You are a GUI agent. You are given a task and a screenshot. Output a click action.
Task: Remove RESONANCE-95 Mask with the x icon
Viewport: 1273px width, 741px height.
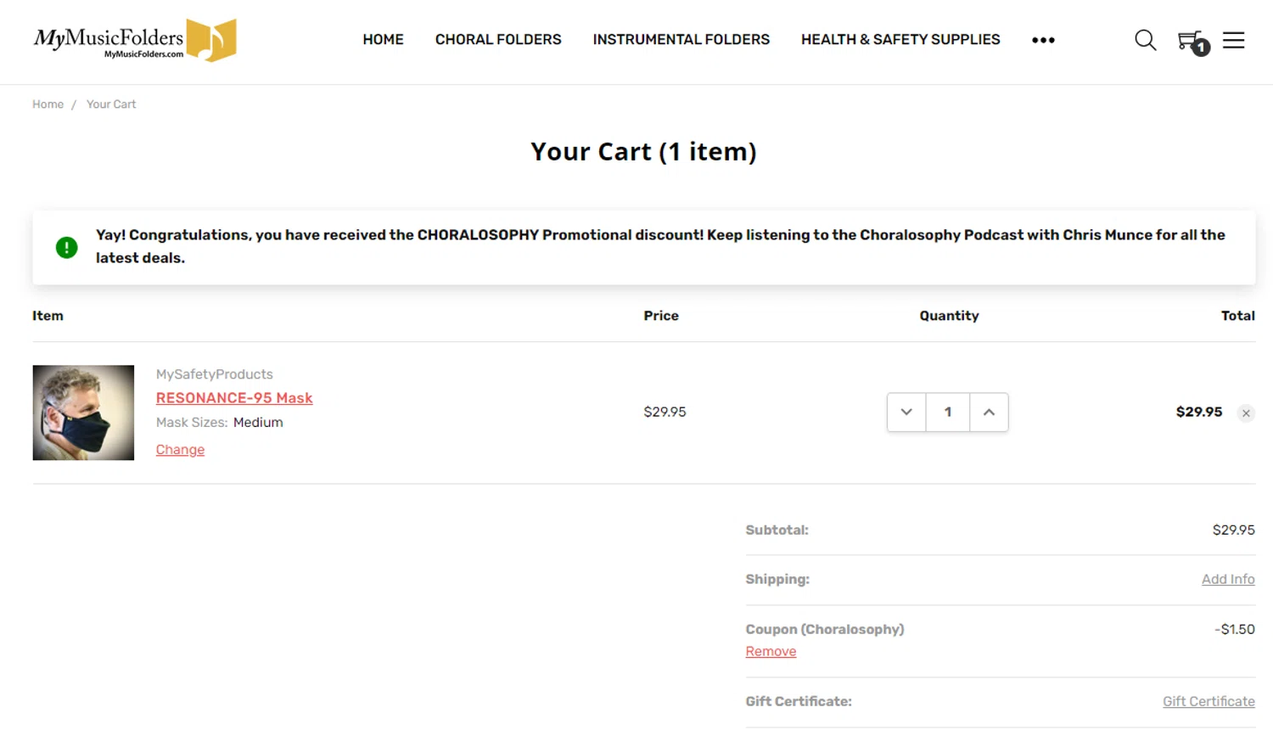(x=1246, y=413)
